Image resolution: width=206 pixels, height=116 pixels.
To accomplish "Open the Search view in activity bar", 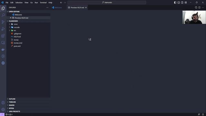I will 3,15.
